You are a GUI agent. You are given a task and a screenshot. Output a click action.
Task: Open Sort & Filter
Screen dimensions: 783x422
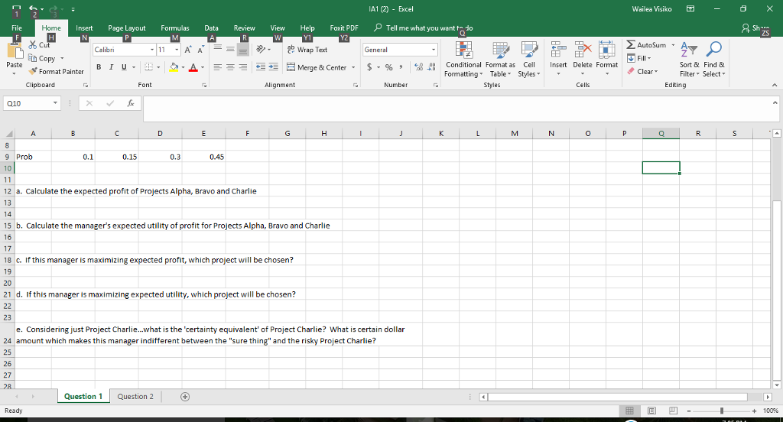coord(689,59)
